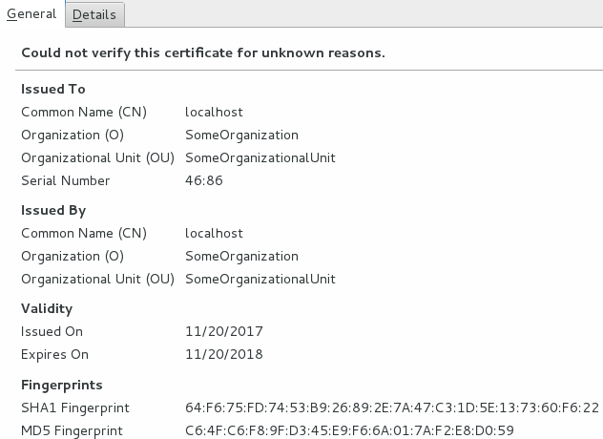Select the Issued By common name localhost
Screen dimensions: 603x439
(x=214, y=233)
